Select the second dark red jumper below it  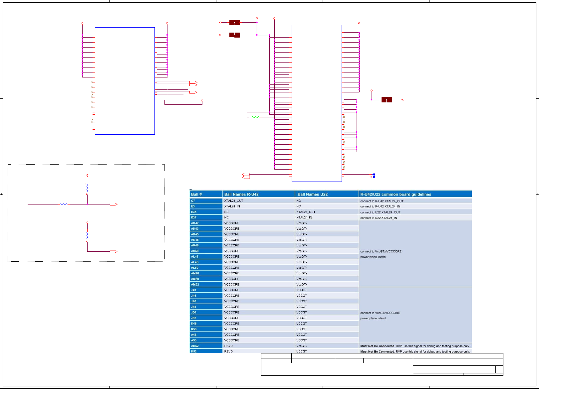[234, 35]
